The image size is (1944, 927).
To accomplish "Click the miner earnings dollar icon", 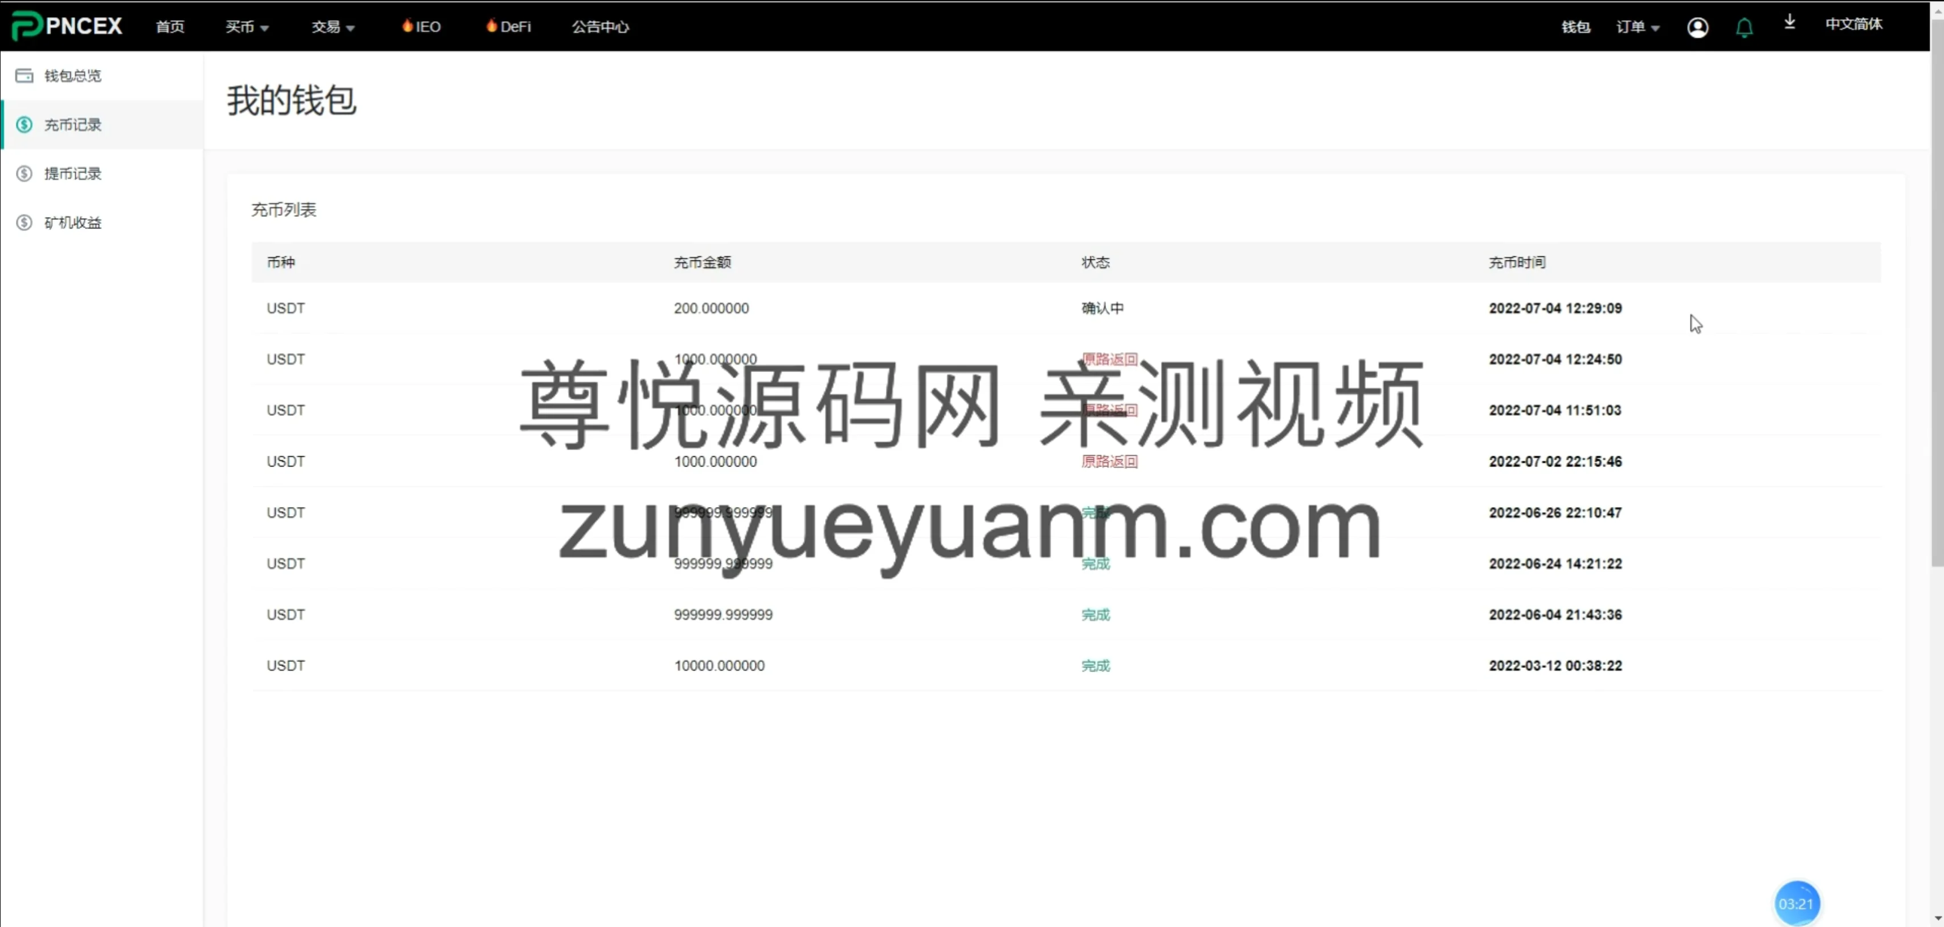I will [x=24, y=223].
